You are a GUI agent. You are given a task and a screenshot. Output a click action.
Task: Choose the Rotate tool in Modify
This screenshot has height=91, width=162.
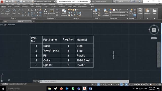32,10
